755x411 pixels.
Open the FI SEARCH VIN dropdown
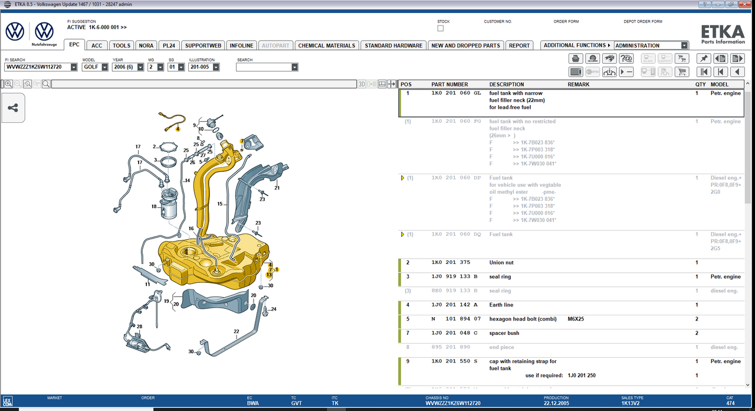tap(74, 67)
